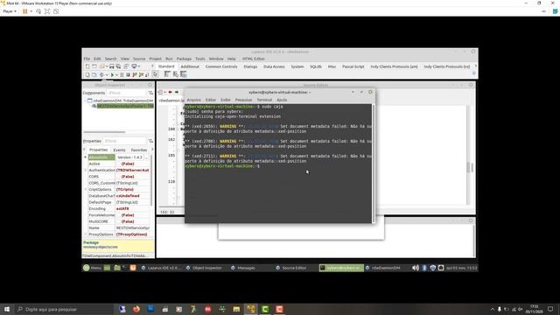Click the Stop icon in Lazarus toolbar
The height and width of the screenshot is (315, 560).
pos(128,74)
